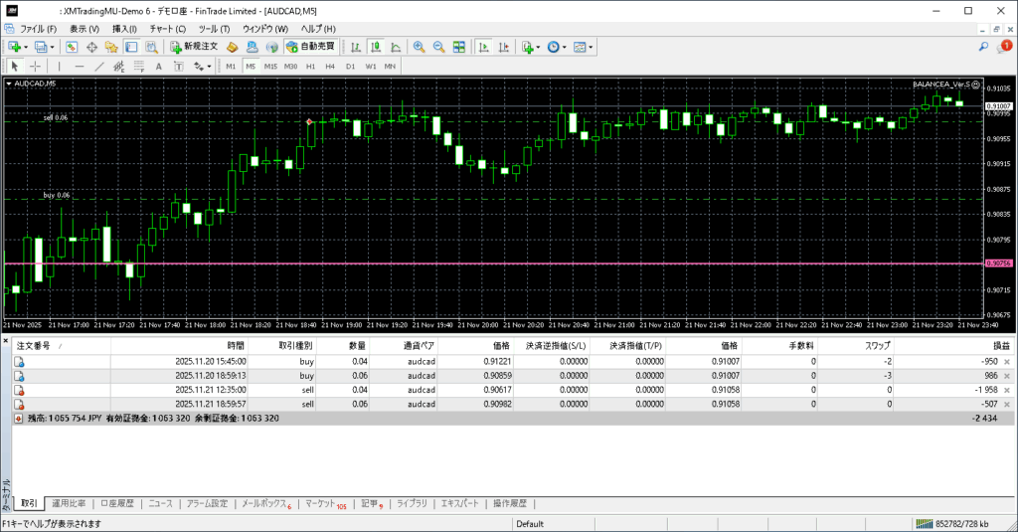Viewport: 1018px width, 532px height.
Task: Switch to the 口座履歴 tab
Action: [x=116, y=504]
